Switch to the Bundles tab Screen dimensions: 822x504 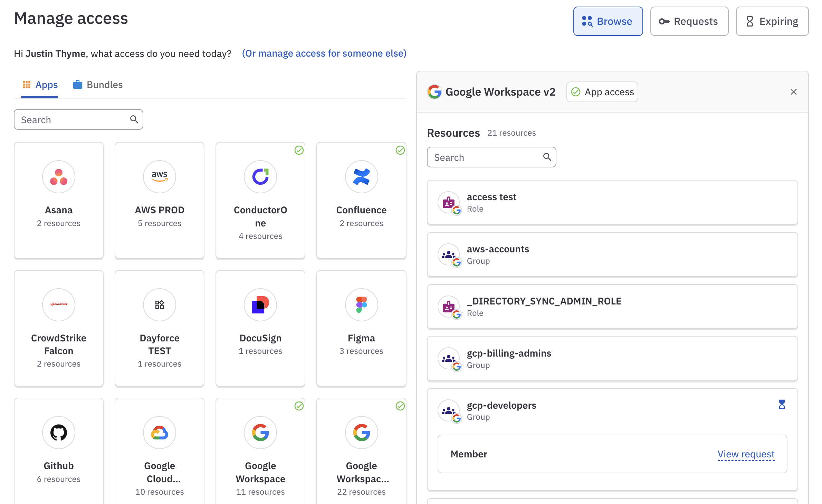(x=98, y=85)
